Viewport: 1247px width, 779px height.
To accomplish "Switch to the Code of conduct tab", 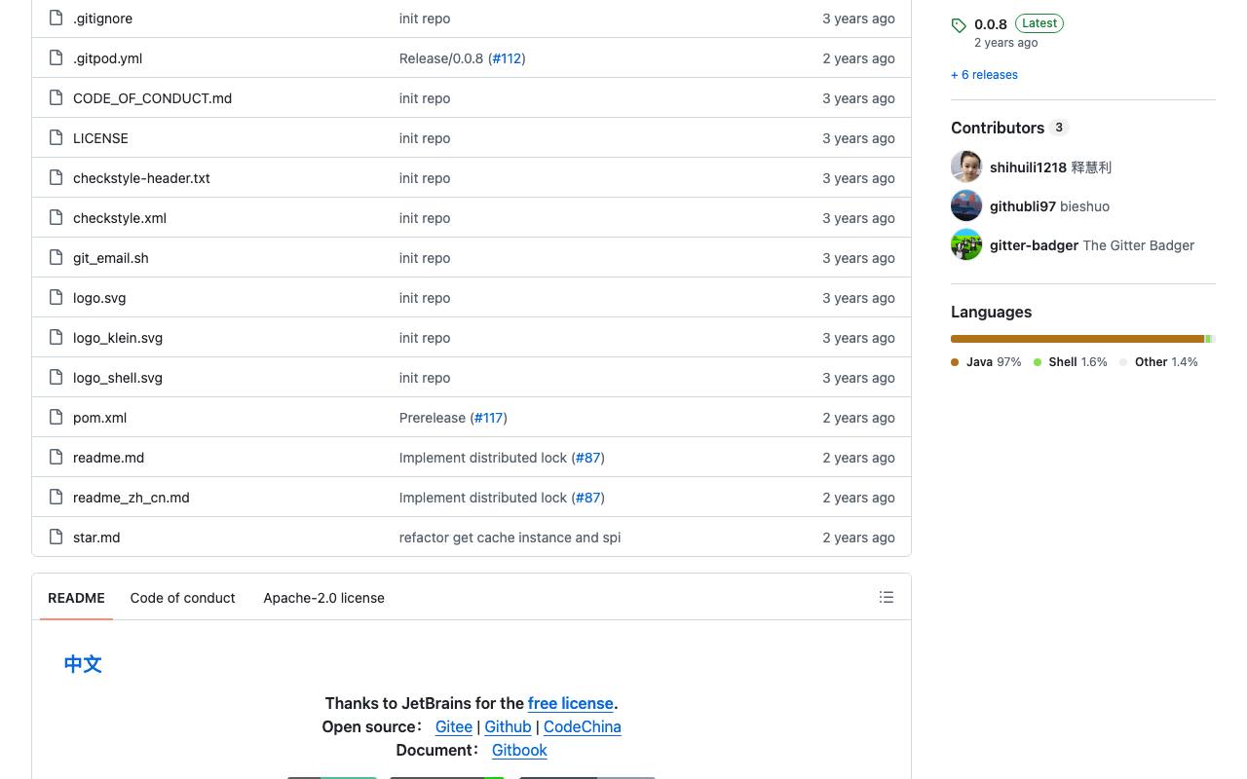I will click(x=182, y=598).
